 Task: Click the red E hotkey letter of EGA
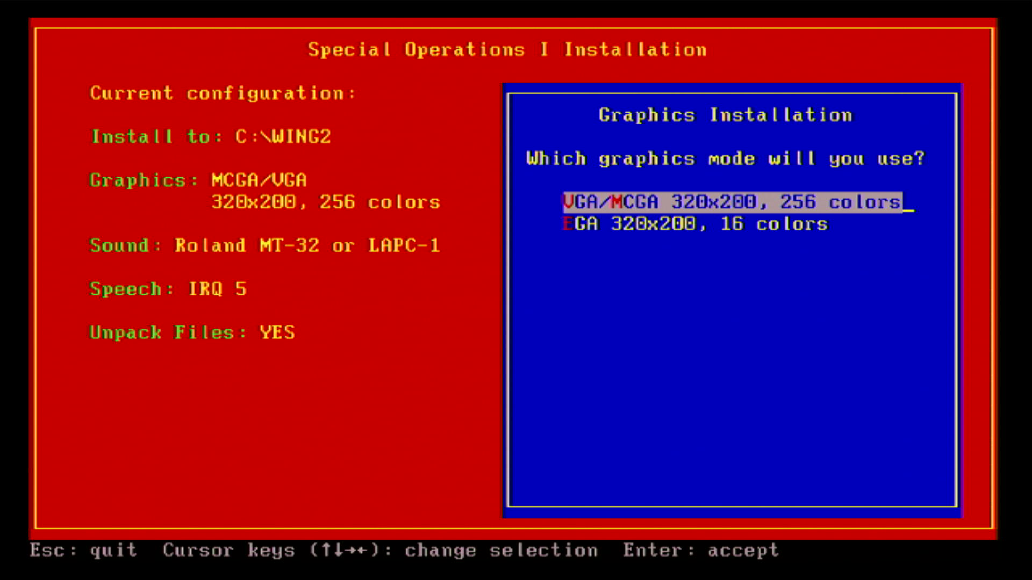pos(568,224)
